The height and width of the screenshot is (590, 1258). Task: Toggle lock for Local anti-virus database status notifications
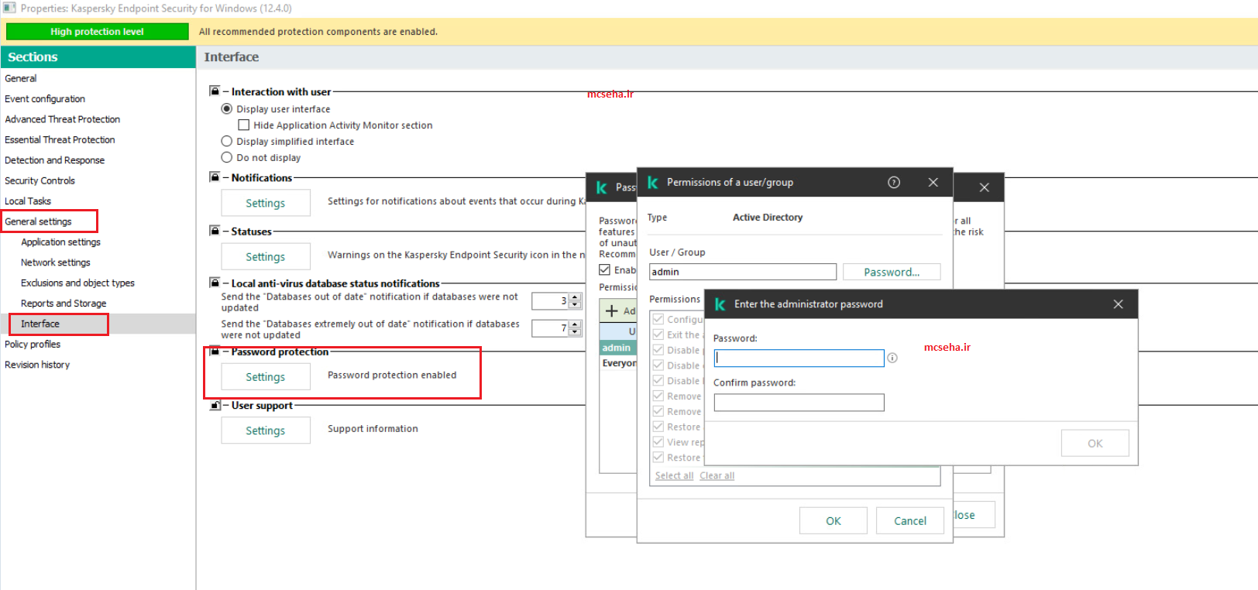(x=215, y=283)
